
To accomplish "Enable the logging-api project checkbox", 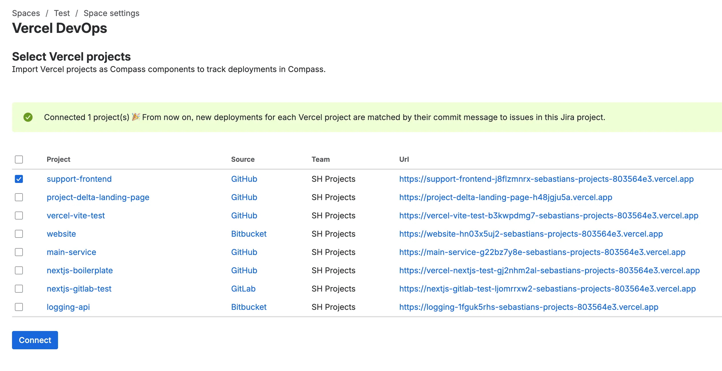I will point(19,307).
